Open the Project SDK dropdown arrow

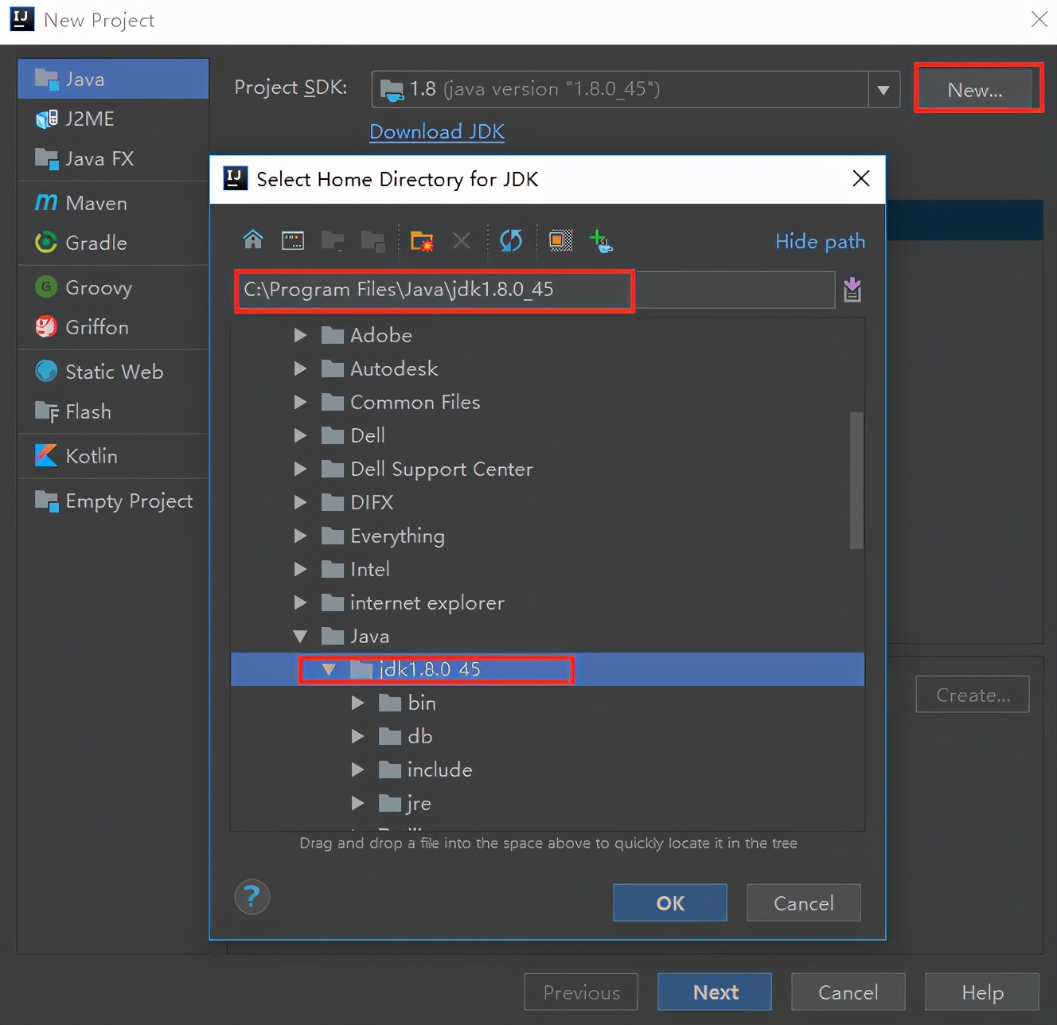pos(883,89)
